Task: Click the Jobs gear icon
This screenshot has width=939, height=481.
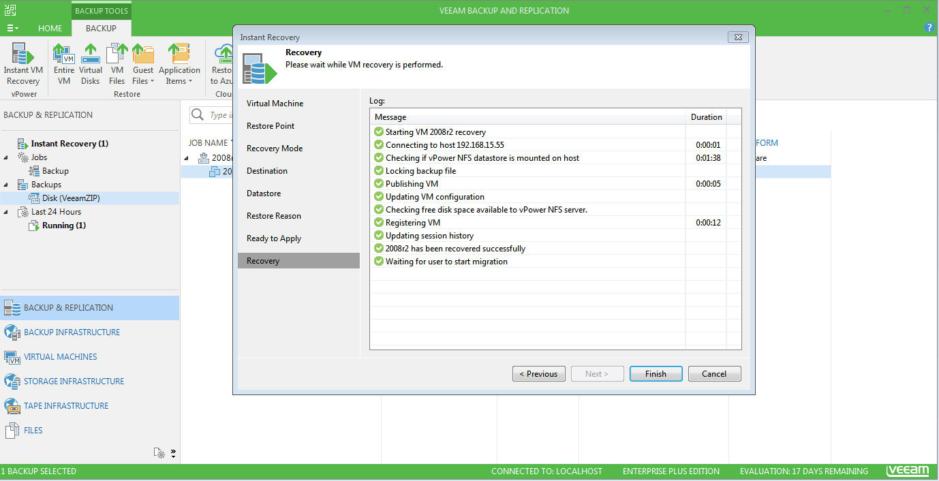Action: point(22,157)
